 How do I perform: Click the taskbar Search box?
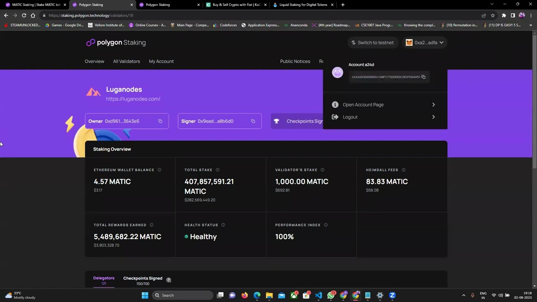click(183, 295)
